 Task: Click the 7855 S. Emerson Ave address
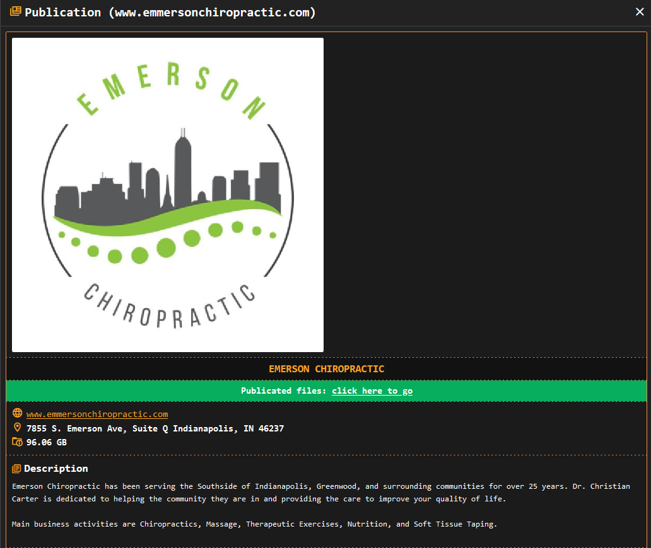pos(155,428)
